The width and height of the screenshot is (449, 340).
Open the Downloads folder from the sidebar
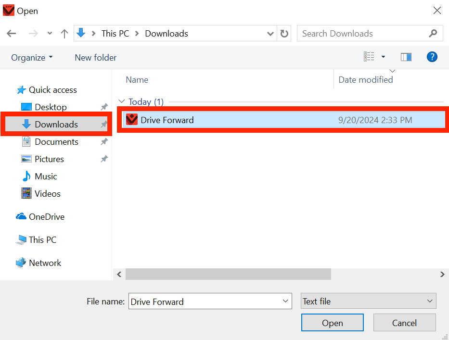[x=56, y=124]
